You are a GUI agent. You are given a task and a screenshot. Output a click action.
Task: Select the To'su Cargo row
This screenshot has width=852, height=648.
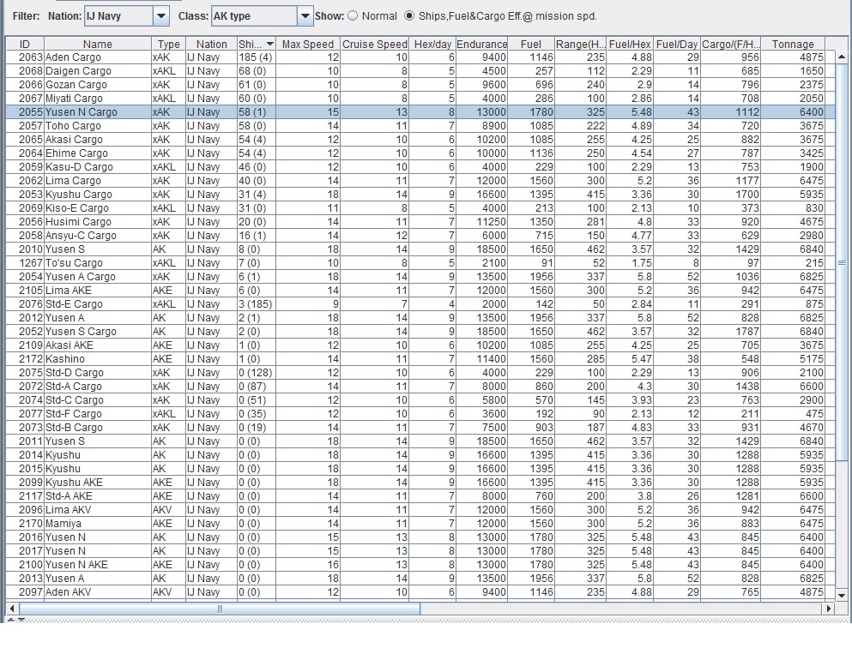click(x=420, y=262)
